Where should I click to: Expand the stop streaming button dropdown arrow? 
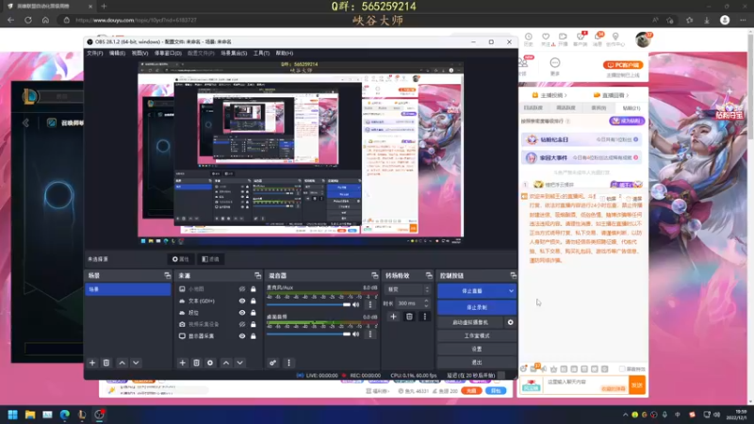click(511, 291)
